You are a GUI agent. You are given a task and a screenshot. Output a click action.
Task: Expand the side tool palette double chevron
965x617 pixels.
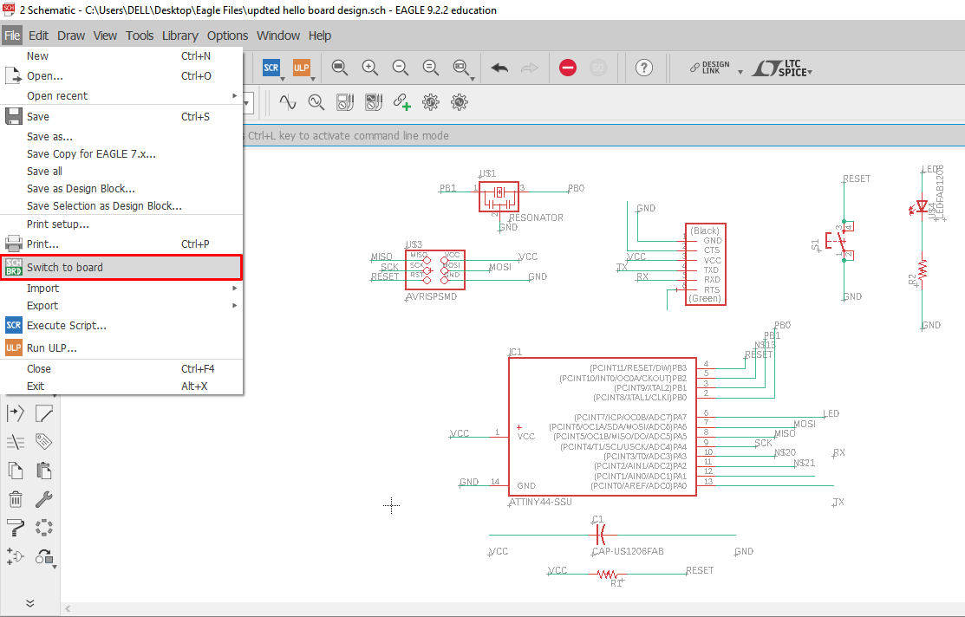click(x=29, y=603)
